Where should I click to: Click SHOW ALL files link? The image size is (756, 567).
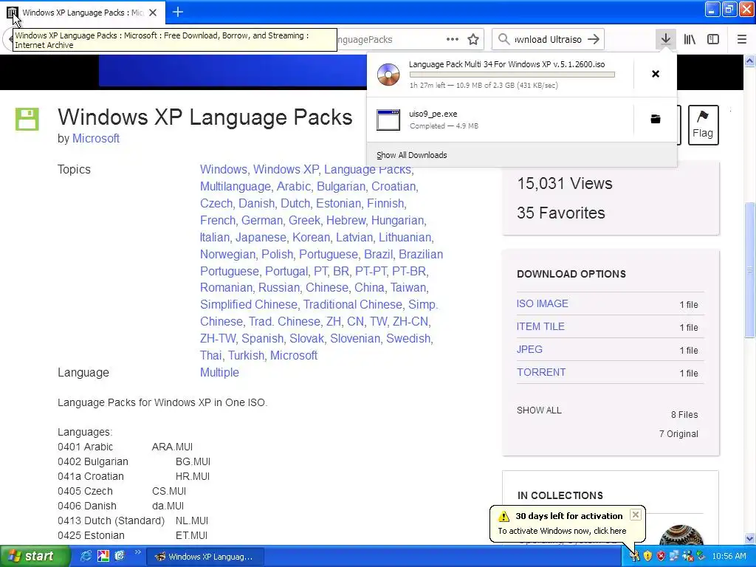point(539,410)
